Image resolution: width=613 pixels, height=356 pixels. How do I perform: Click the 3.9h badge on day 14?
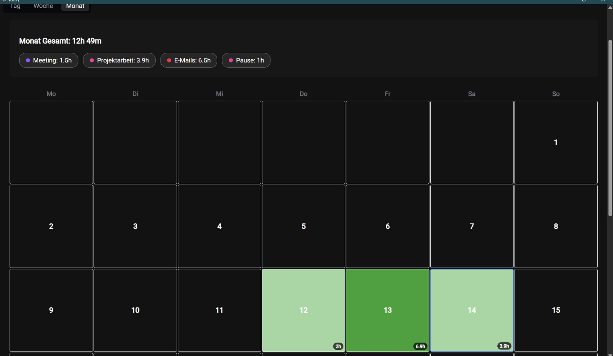(x=504, y=346)
